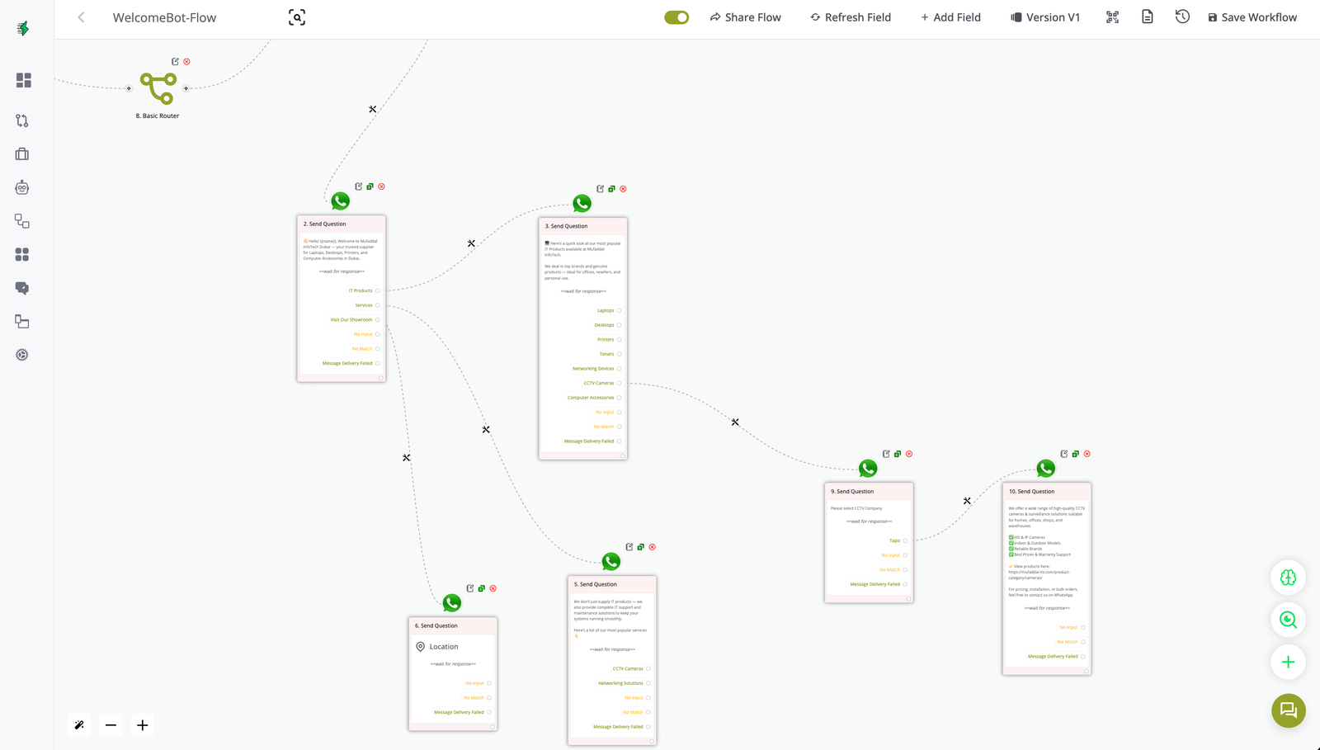Click the QR code icon
The height and width of the screenshot is (750, 1320).
pos(1112,17)
